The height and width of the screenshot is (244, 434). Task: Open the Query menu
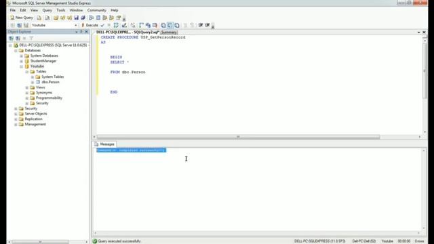[x=47, y=10]
